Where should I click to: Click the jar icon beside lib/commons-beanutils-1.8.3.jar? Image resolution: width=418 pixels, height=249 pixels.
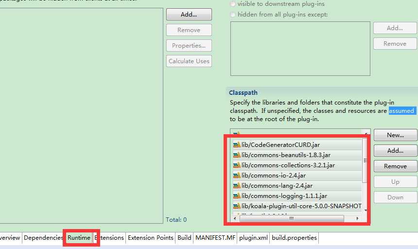click(x=237, y=155)
